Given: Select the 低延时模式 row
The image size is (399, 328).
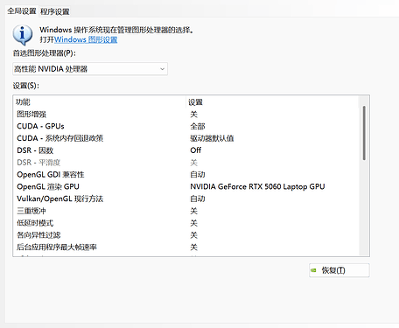Looking at the screenshot, I should 186,223.
